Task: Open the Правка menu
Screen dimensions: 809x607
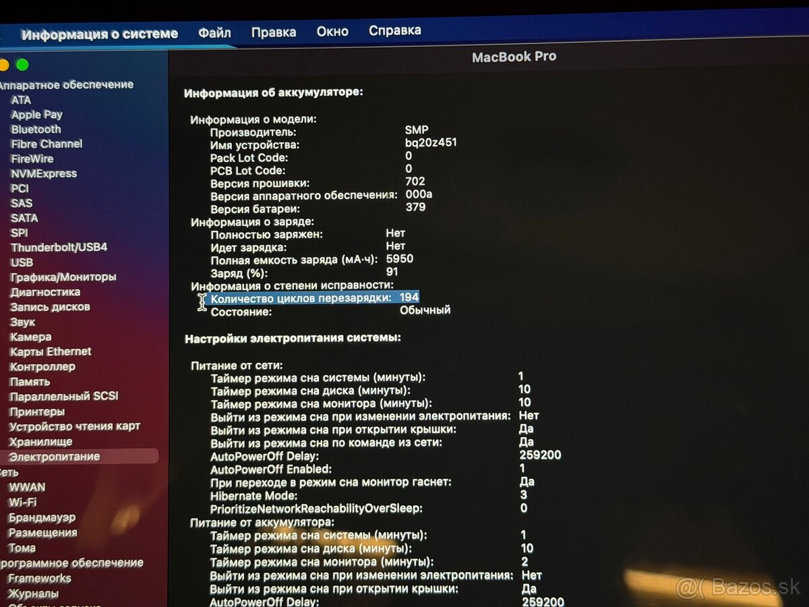Action: (274, 32)
